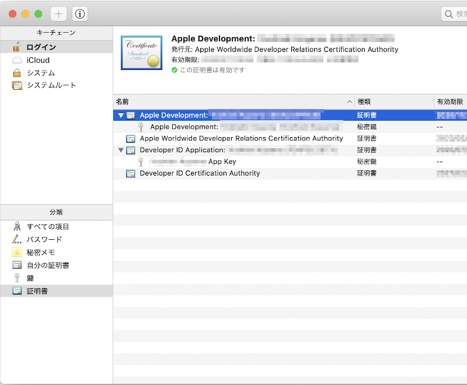Viewport: 467px width, 385px height.
Task: Show 証明書 category
Action: (37, 291)
